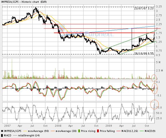This screenshot has height=138, width=166.
Task: Click the 2008 time axis label
Action: coord(58,126)
